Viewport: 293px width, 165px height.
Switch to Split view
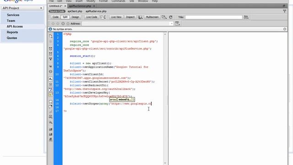[65, 17]
